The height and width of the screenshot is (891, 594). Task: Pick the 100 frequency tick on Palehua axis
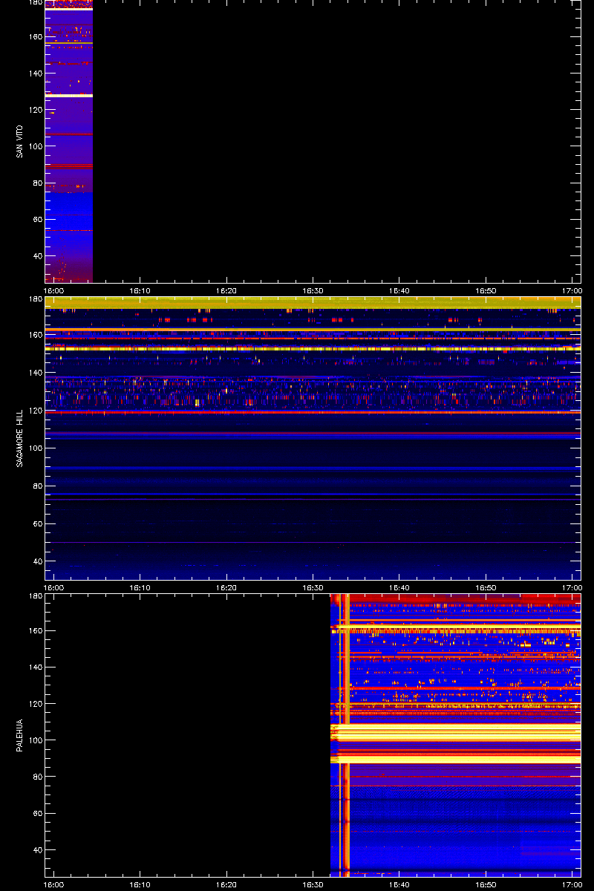coord(35,740)
